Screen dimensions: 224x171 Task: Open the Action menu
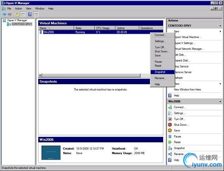coord(18,9)
